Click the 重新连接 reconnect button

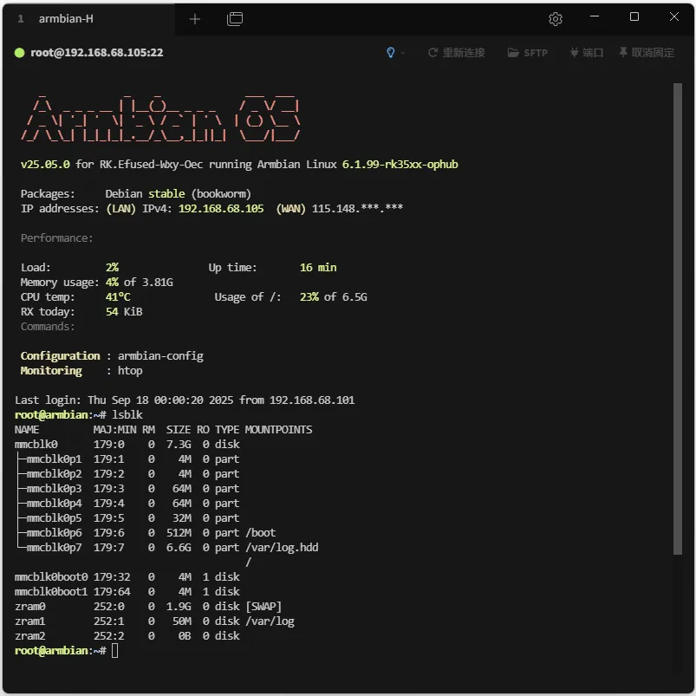(x=456, y=53)
